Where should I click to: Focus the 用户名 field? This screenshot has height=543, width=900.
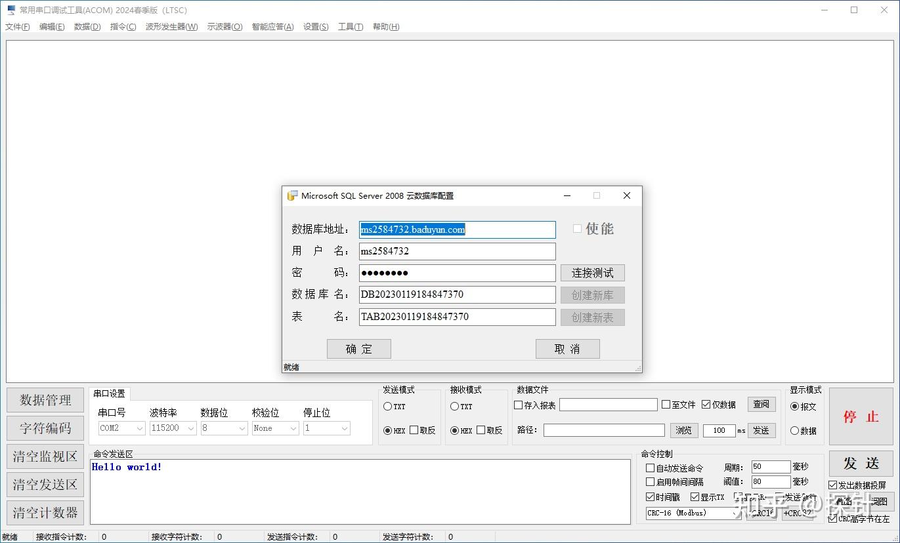coord(458,251)
